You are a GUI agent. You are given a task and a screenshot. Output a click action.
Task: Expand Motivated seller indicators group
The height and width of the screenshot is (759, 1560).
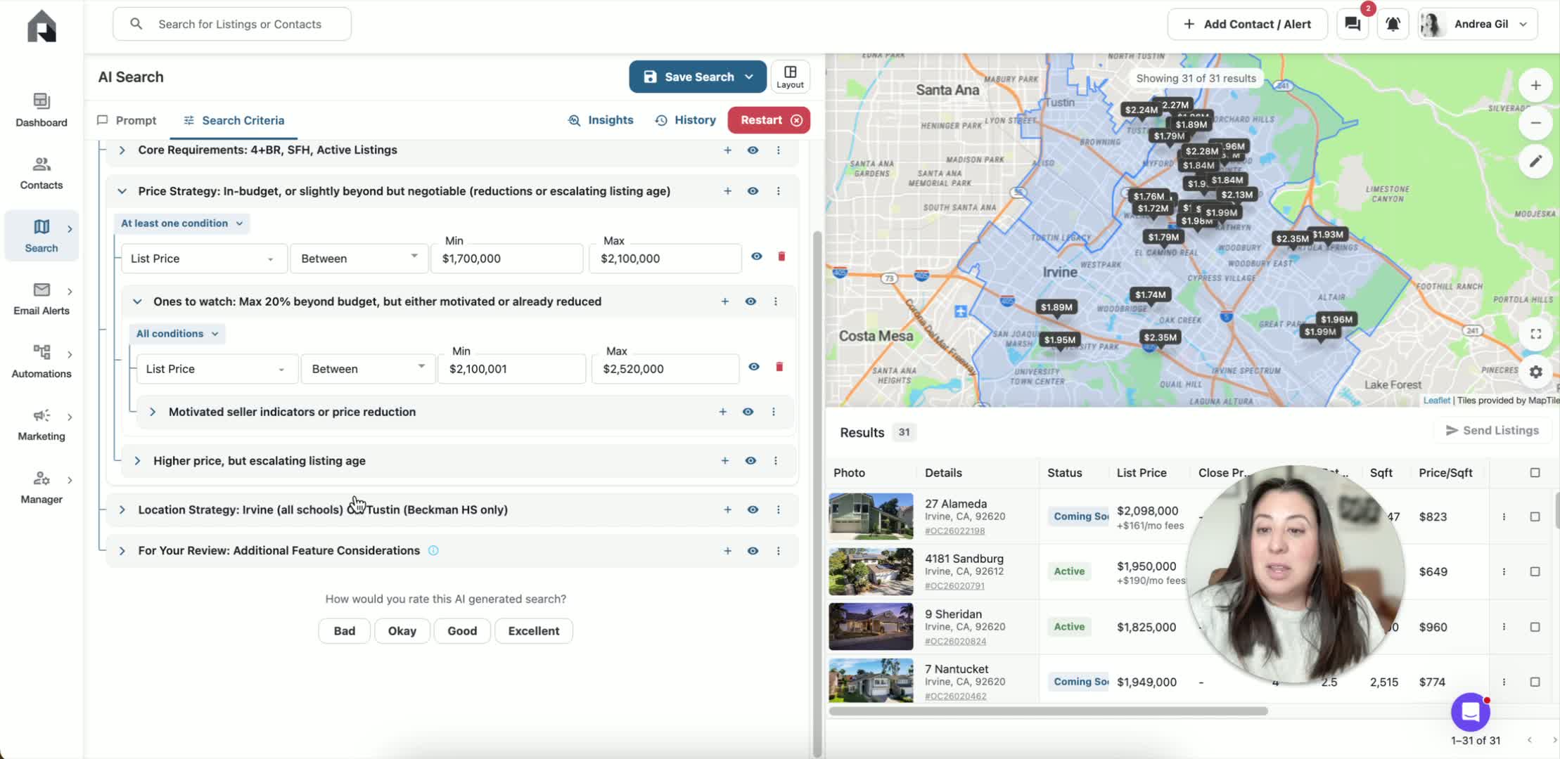tap(153, 412)
